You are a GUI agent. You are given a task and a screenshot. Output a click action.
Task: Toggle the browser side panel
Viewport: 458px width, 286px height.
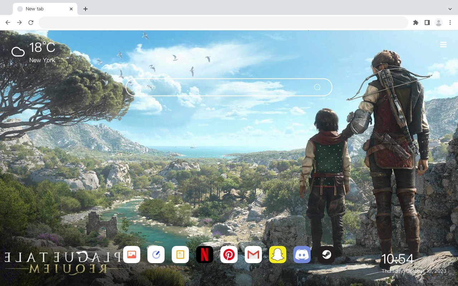point(427,23)
